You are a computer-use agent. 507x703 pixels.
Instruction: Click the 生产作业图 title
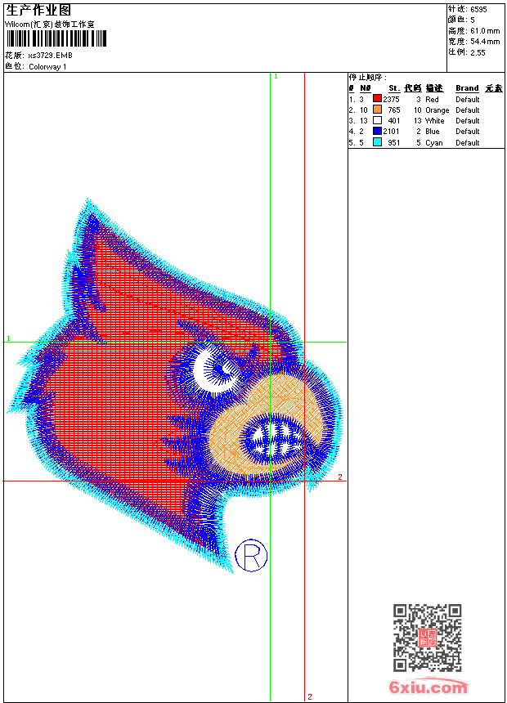(38, 11)
